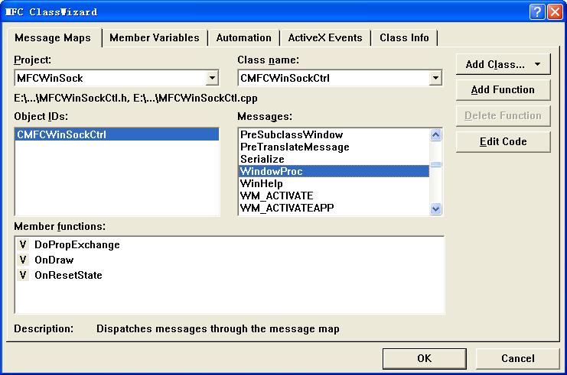Select PreSubclassWindow message

click(x=334, y=134)
